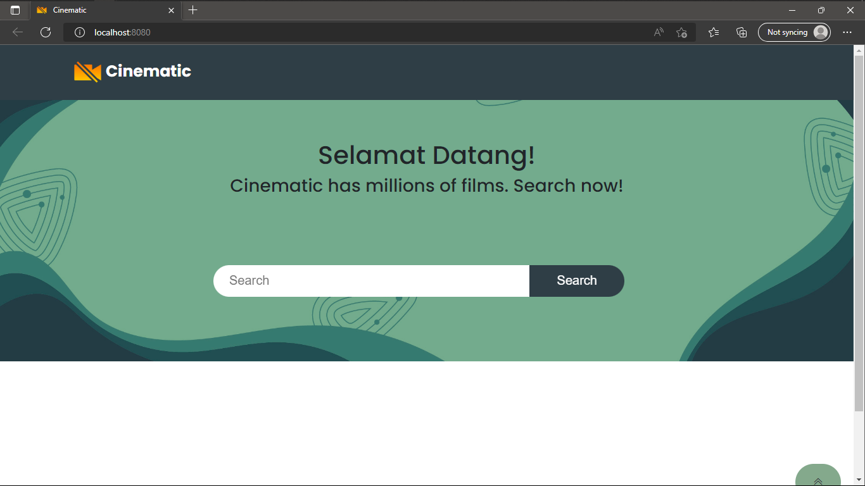The width and height of the screenshot is (865, 486).
Task: Click the tab actions icon top left
Action: point(14,10)
